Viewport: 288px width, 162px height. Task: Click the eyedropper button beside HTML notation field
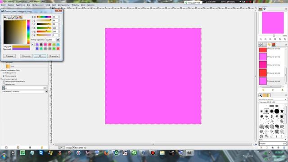(x=58, y=40)
